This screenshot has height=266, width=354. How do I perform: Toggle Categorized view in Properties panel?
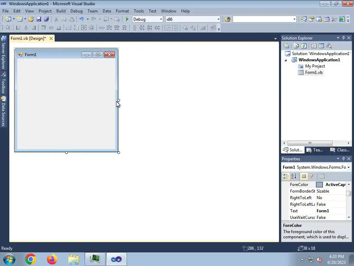point(286,176)
